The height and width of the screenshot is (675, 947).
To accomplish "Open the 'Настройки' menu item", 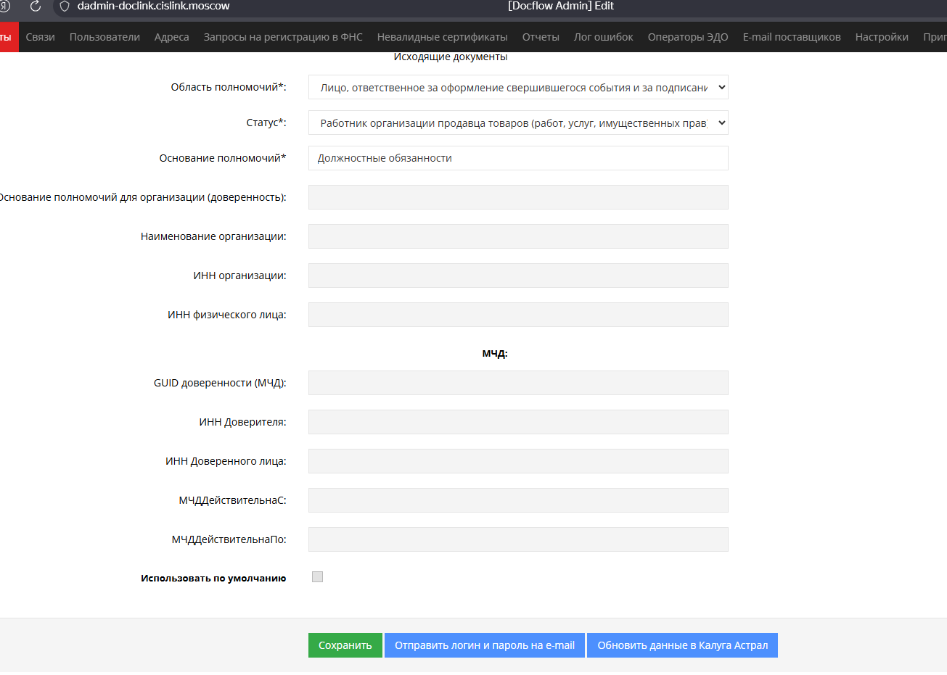I will click(x=882, y=37).
